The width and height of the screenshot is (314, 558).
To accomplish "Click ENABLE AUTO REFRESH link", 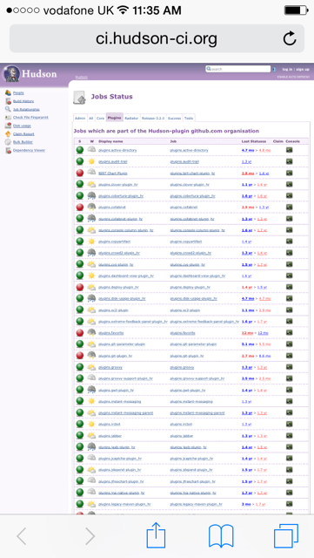I will pyautogui.click(x=293, y=77).
